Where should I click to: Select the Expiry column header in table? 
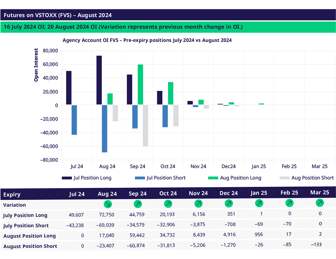12,194
